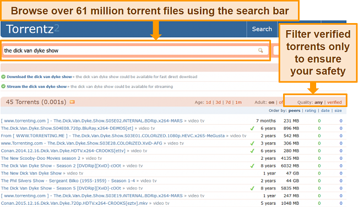Filter age to 1m
Screen dimensions: 358x207
pyautogui.click(x=238, y=102)
